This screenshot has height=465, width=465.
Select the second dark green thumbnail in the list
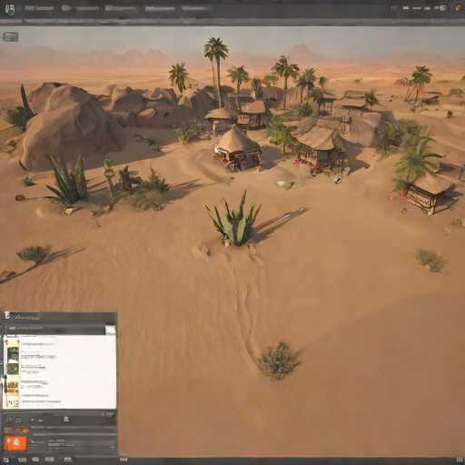(x=13, y=369)
